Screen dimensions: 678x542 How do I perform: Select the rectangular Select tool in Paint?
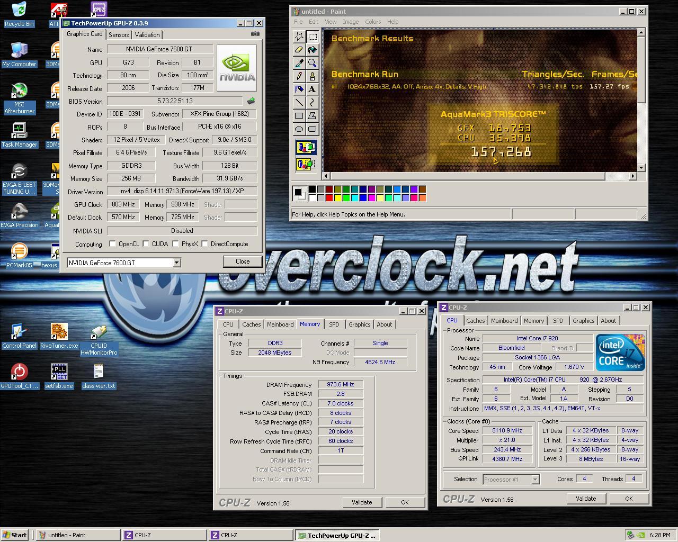click(313, 37)
